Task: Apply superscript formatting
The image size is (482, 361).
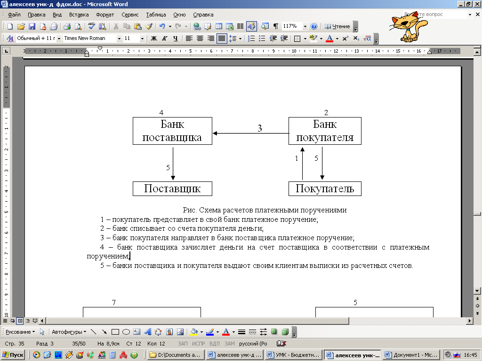Action: (x=345, y=39)
